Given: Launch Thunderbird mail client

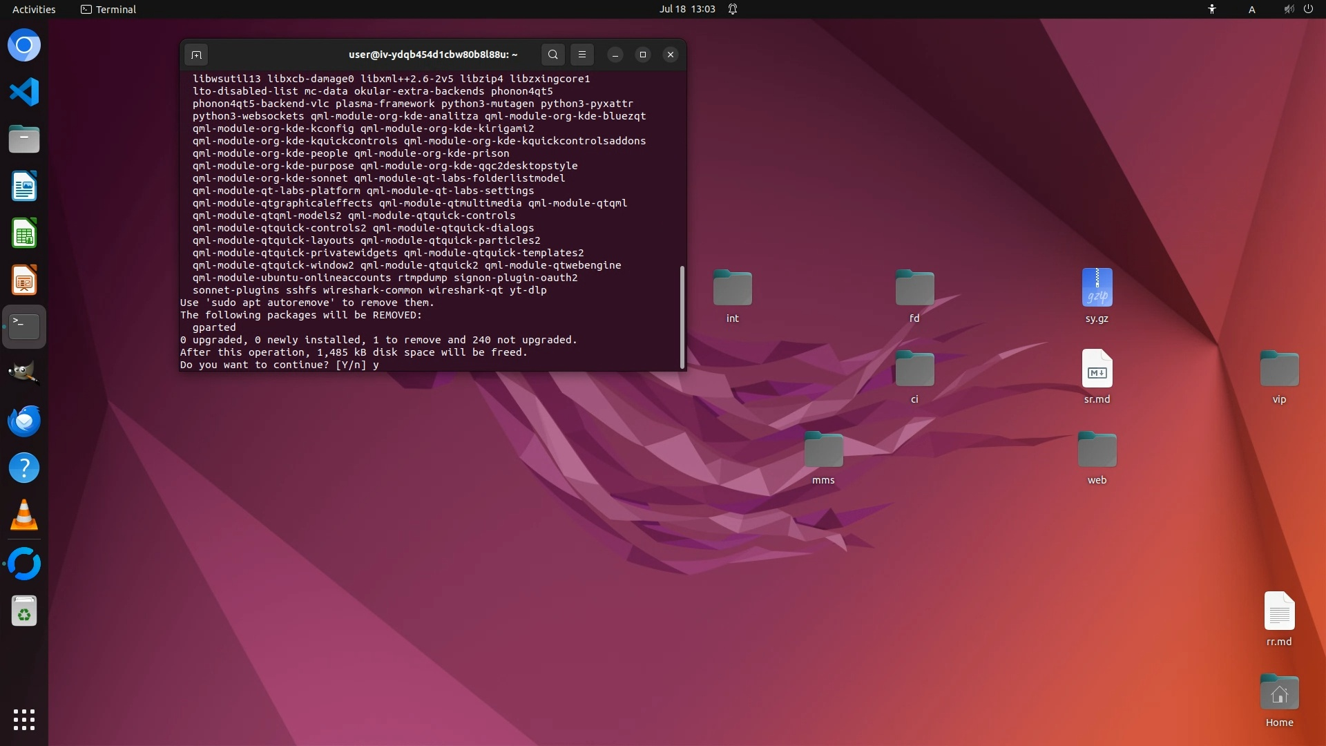Looking at the screenshot, I should tap(24, 421).
